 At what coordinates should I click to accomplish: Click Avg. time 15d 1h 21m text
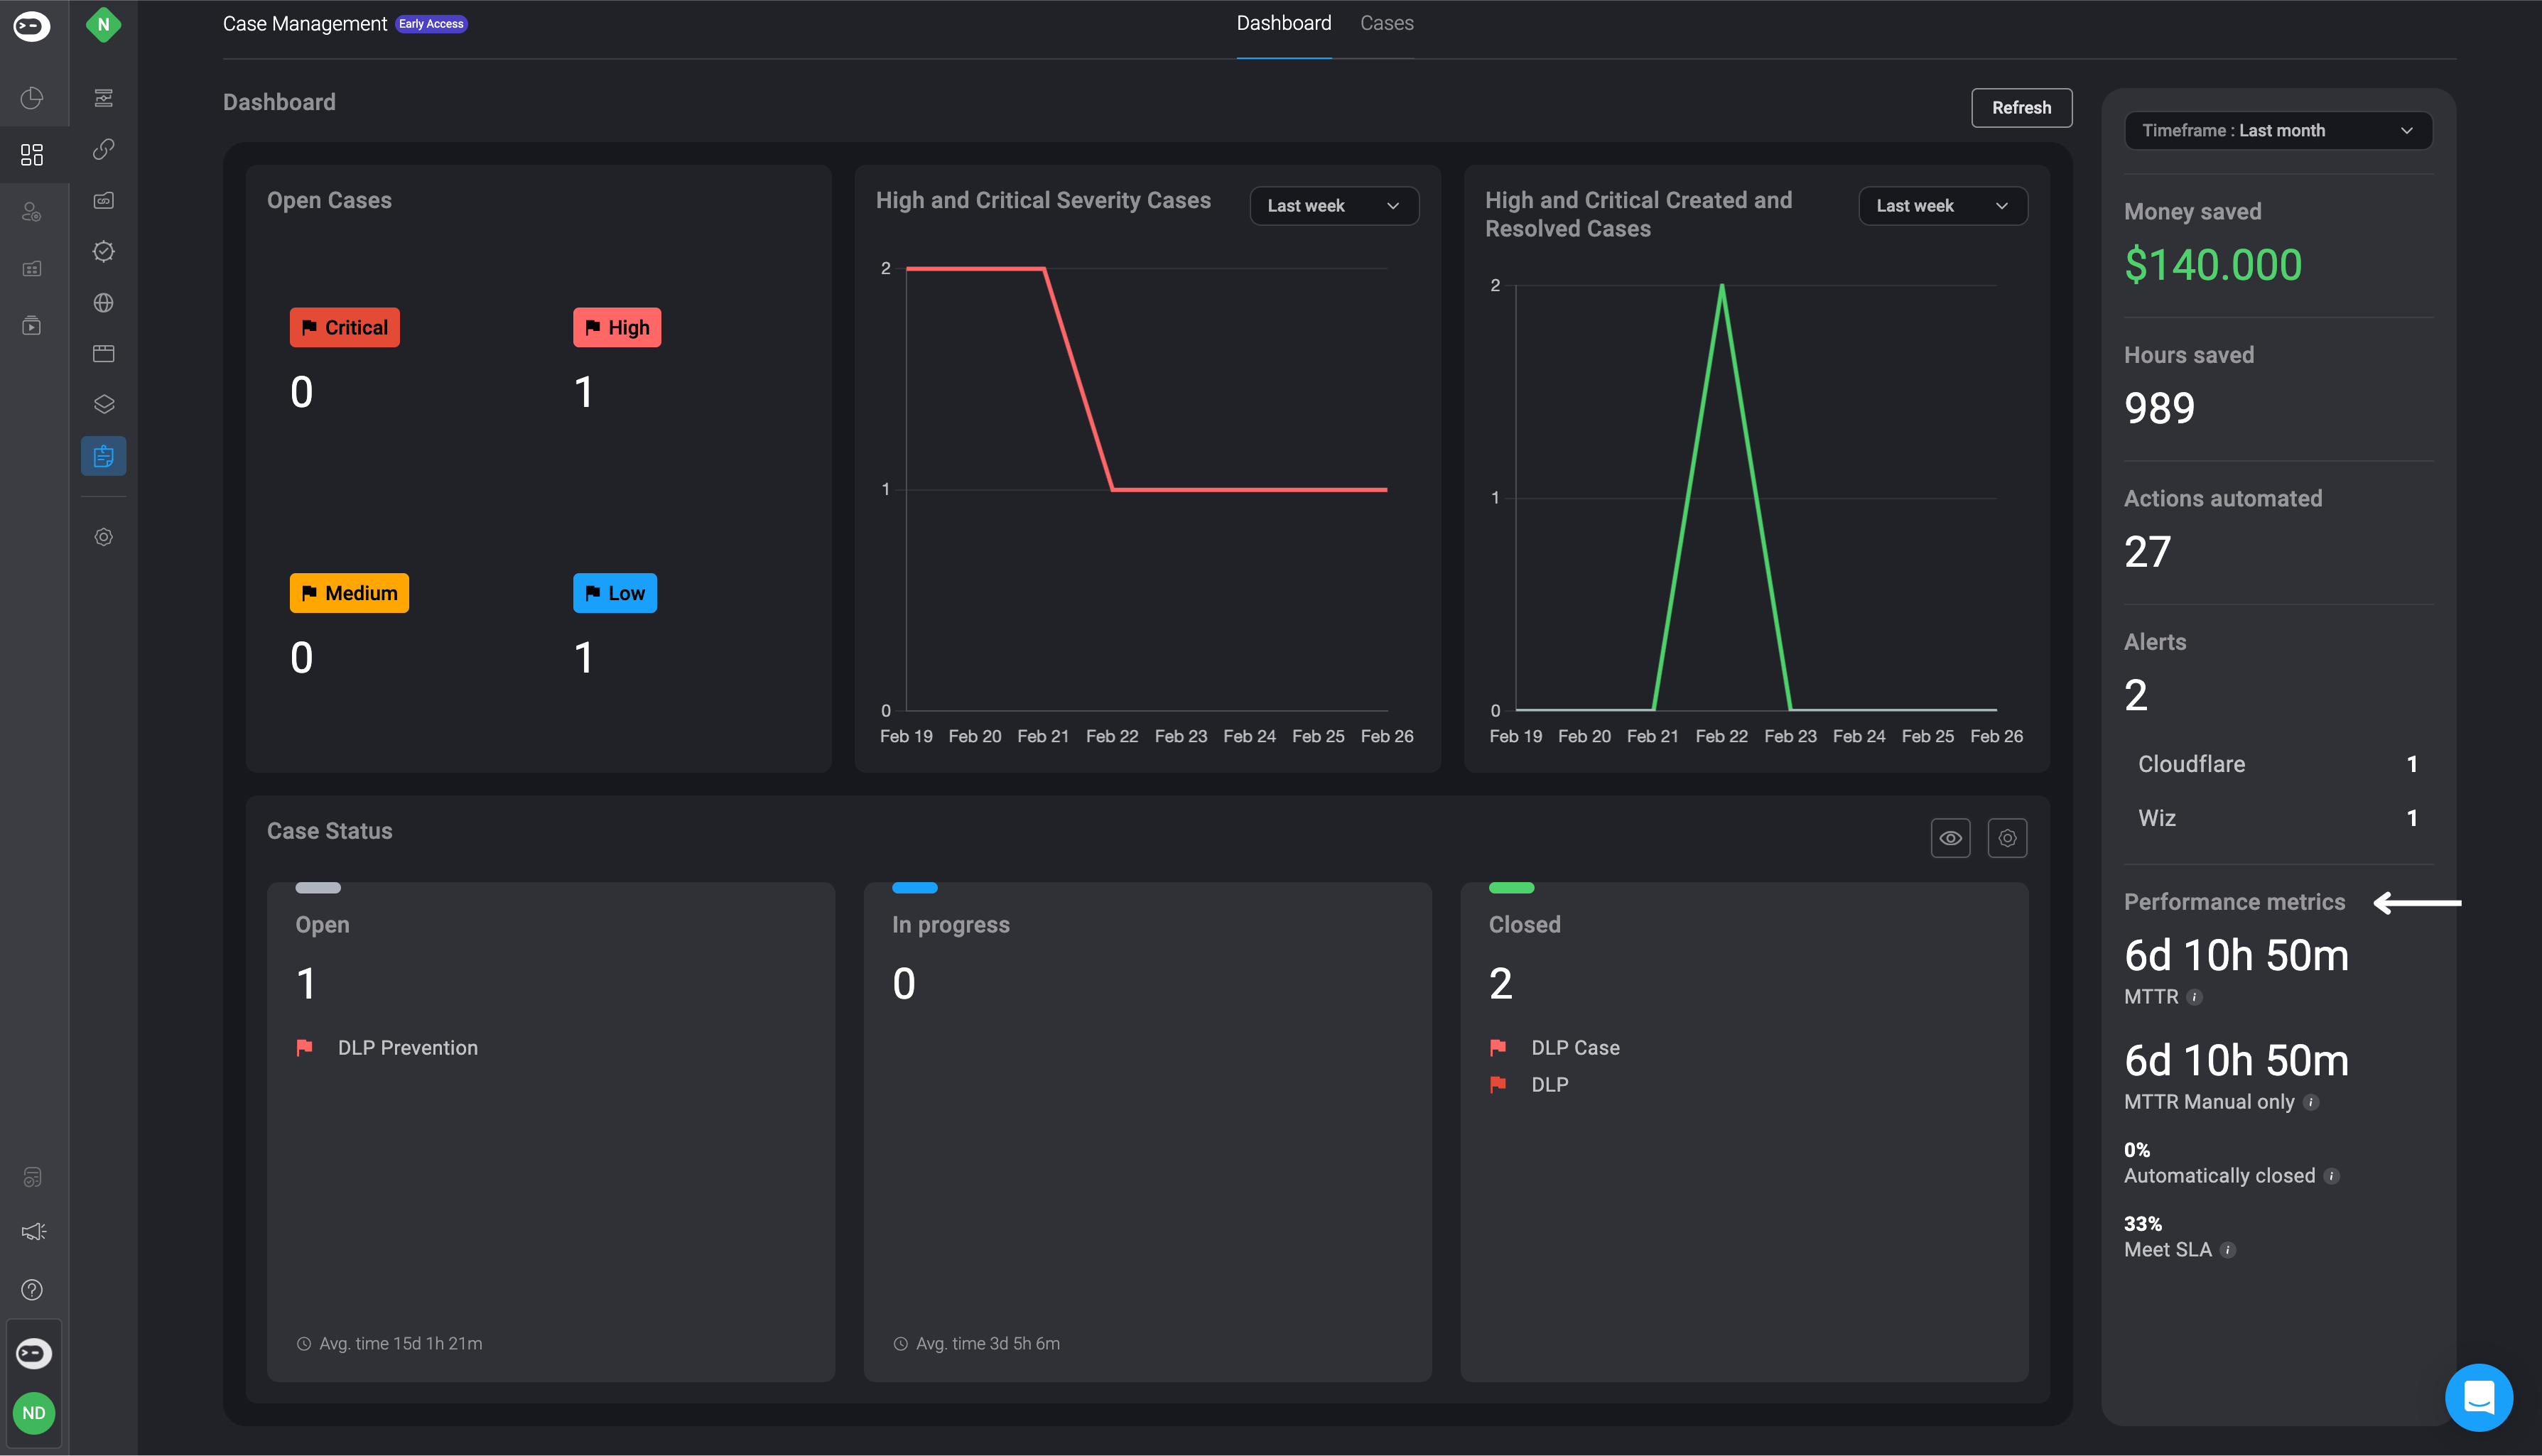(400, 1344)
